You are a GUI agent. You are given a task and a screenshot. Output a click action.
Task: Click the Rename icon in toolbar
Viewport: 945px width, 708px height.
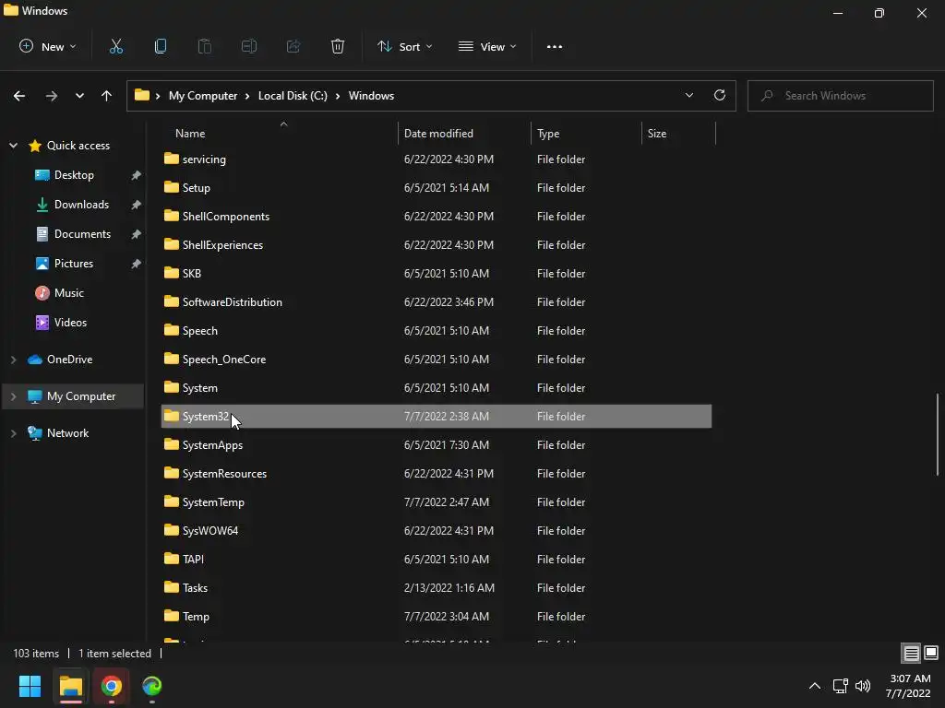tap(249, 46)
